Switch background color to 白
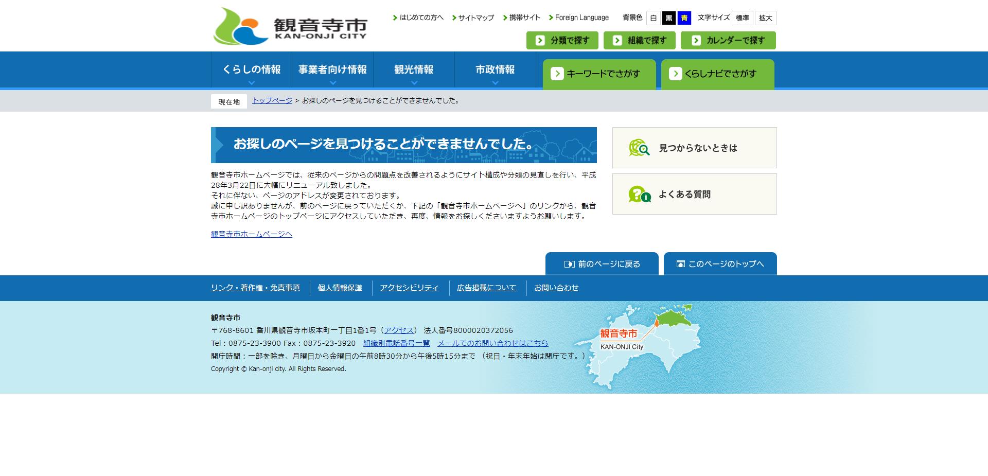The height and width of the screenshot is (476, 988). point(652,17)
